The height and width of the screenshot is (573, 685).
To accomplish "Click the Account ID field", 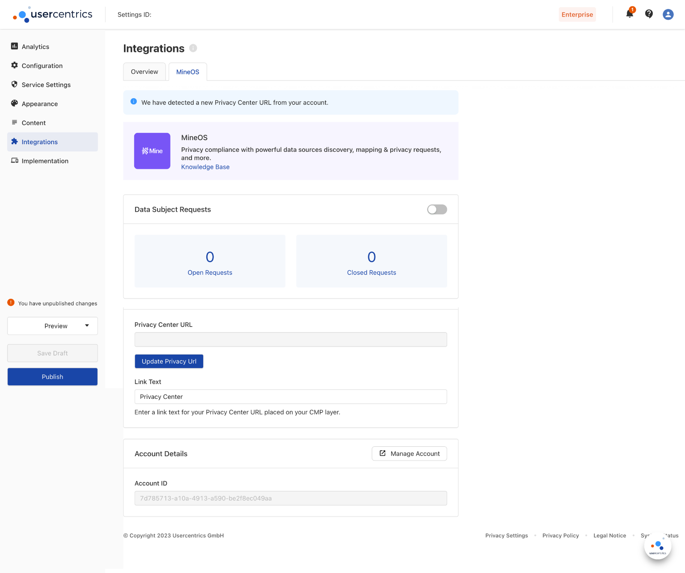I will [x=291, y=498].
